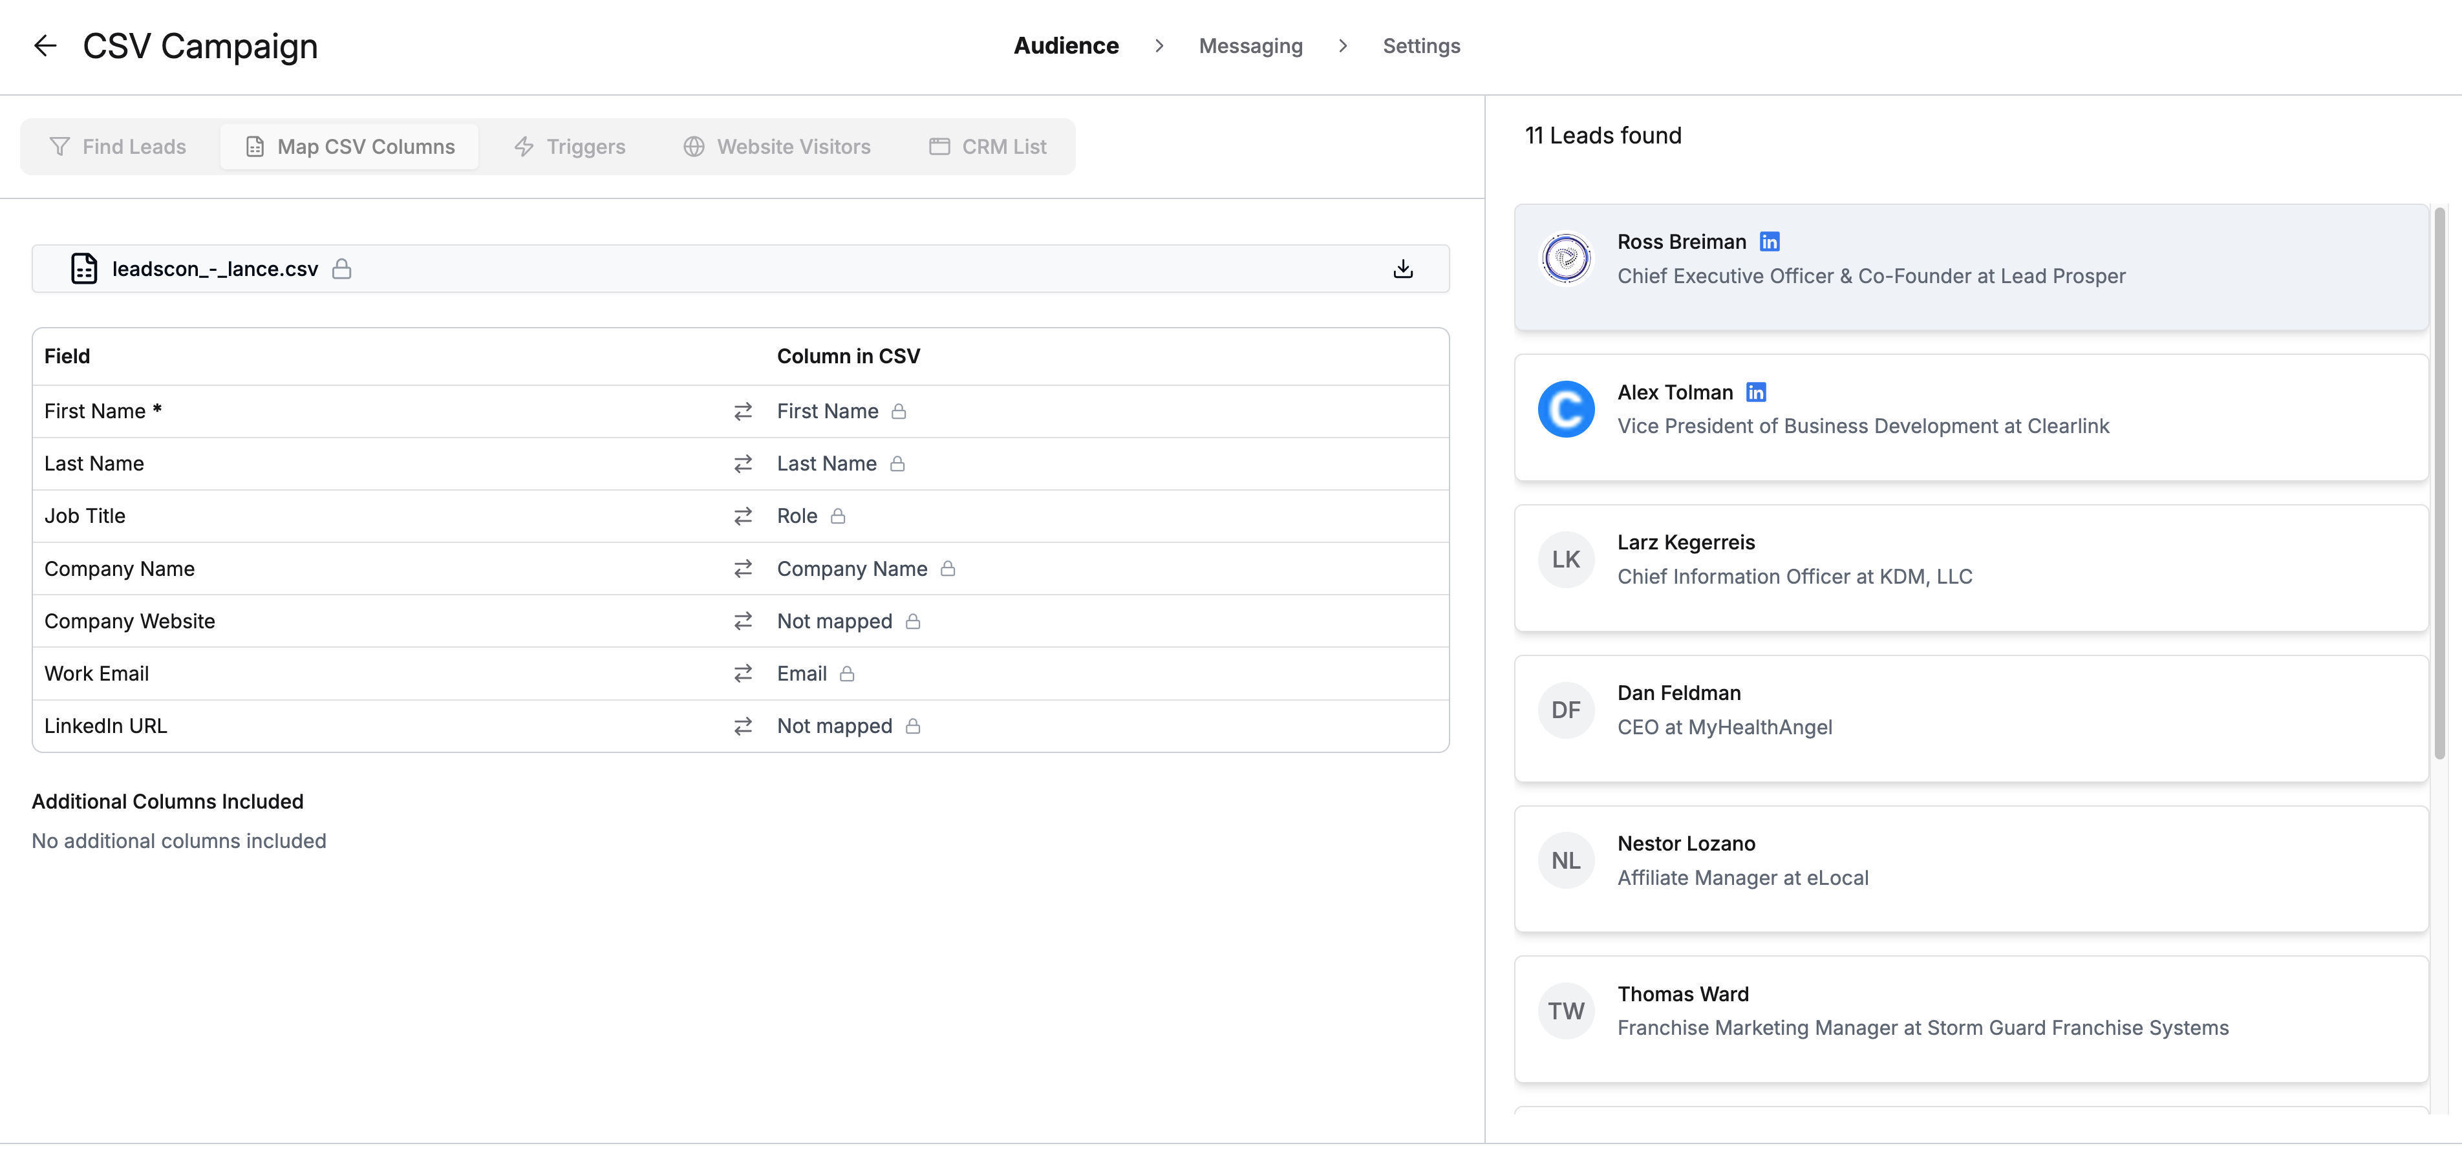Go to the Audience step
Screen dimensions: 2462x1157
[x=1065, y=46]
